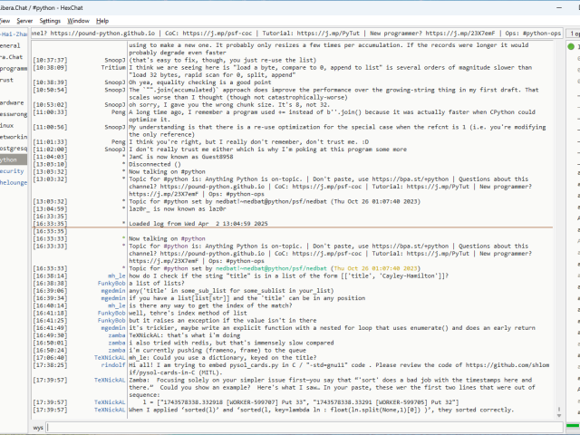
Task: Click the nickname Tritium in chat log
Action: (113, 67)
